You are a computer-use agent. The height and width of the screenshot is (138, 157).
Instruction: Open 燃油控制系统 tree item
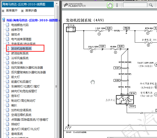(x=20, y=53)
